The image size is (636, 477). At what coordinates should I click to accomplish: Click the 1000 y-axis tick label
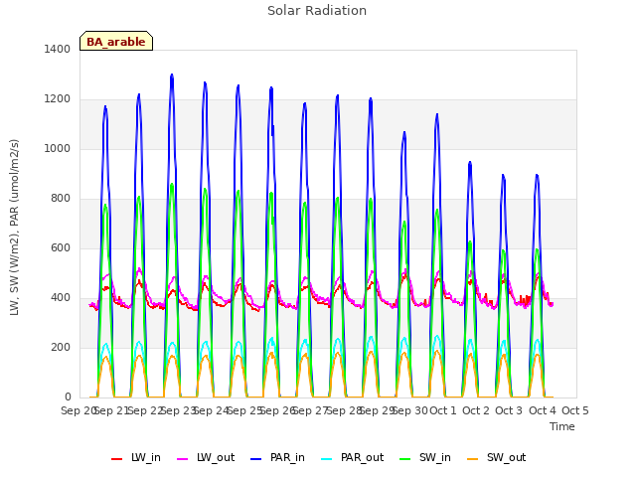click(58, 148)
